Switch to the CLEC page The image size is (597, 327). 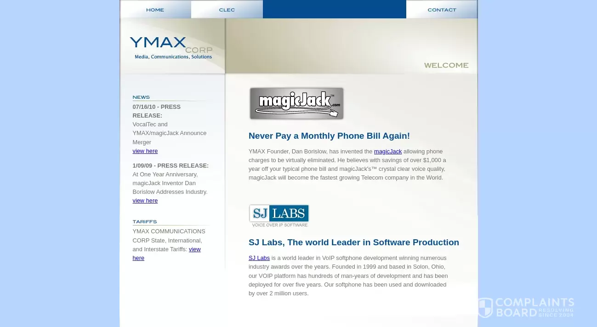click(x=227, y=9)
